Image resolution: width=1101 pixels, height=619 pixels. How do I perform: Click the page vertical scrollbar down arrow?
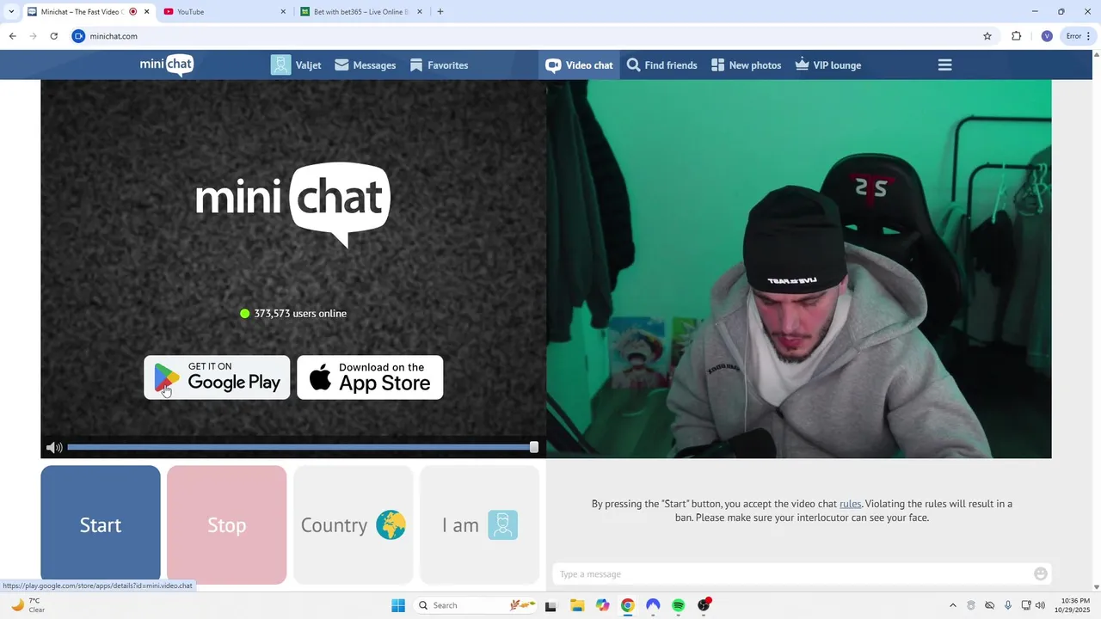(1096, 587)
